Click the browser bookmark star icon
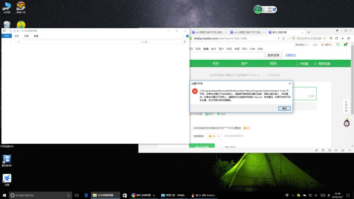This screenshot has width=354, height=199. click(x=284, y=39)
